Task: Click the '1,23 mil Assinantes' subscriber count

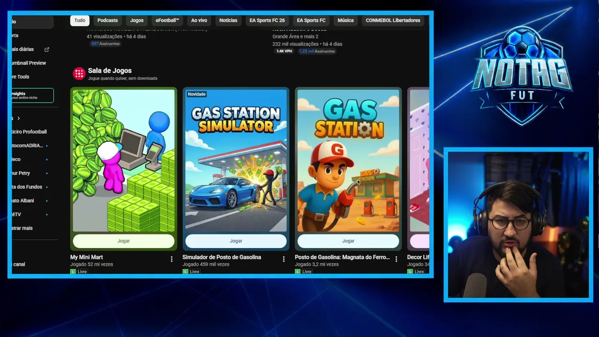Action: [317, 51]
